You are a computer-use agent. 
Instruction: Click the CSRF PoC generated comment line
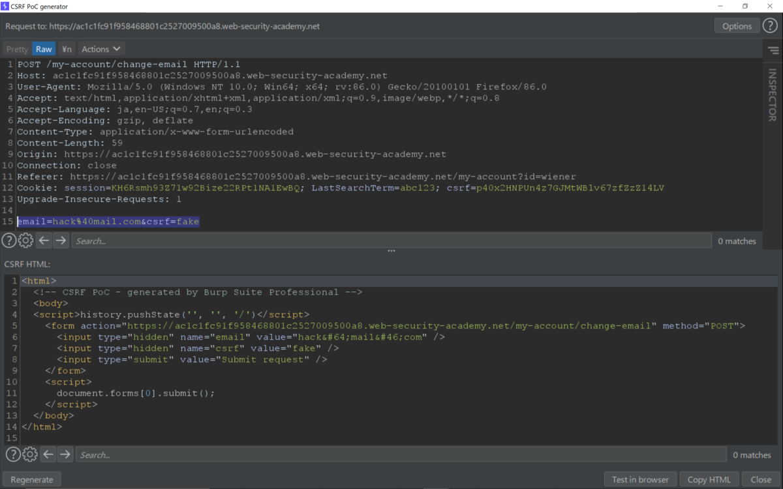(198, 292)
